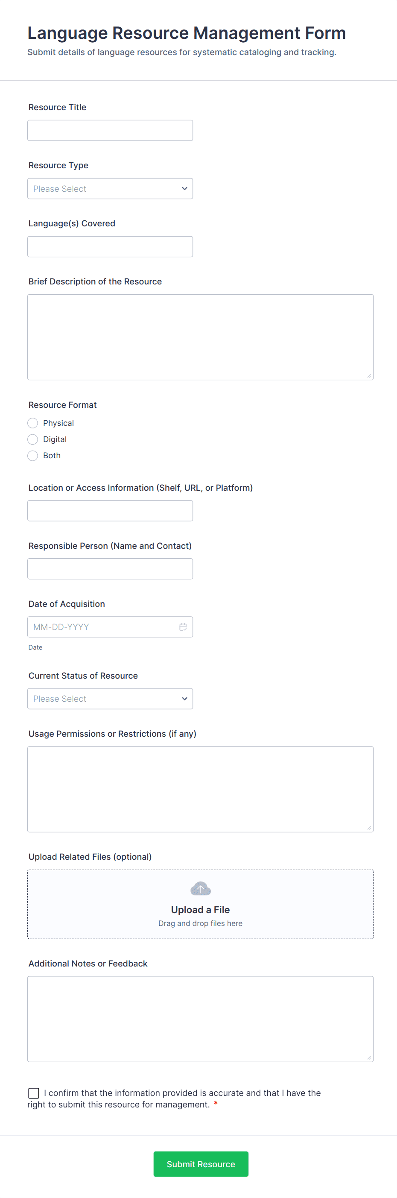397x1198 pixels.
Task: Focus the Language(s) Covered text field
Action: coord(110,246)
